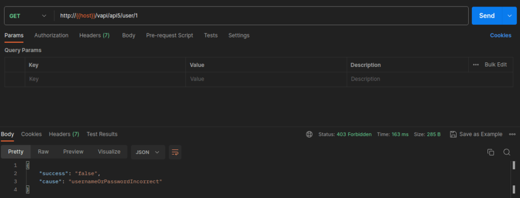Save response as Example
This screenshot has height=198, width=520.
point(476,134)
